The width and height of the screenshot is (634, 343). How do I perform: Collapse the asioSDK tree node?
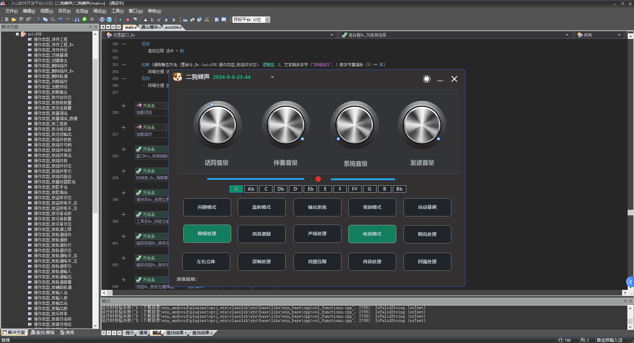click(x=17, y=34)
